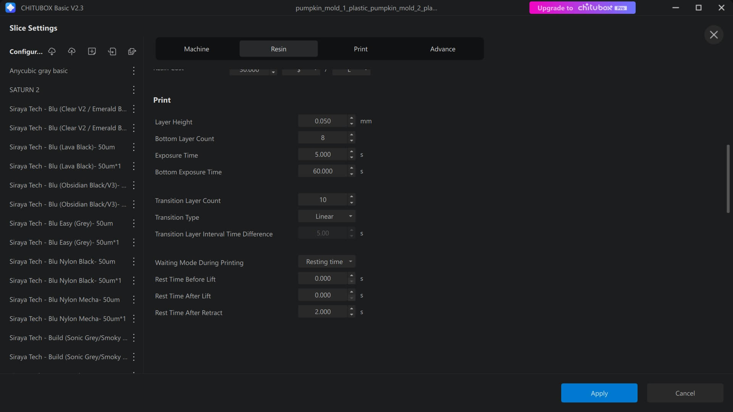Click the Exposure Time value field
The image size is (733, 412).
(x=323, y=154)
